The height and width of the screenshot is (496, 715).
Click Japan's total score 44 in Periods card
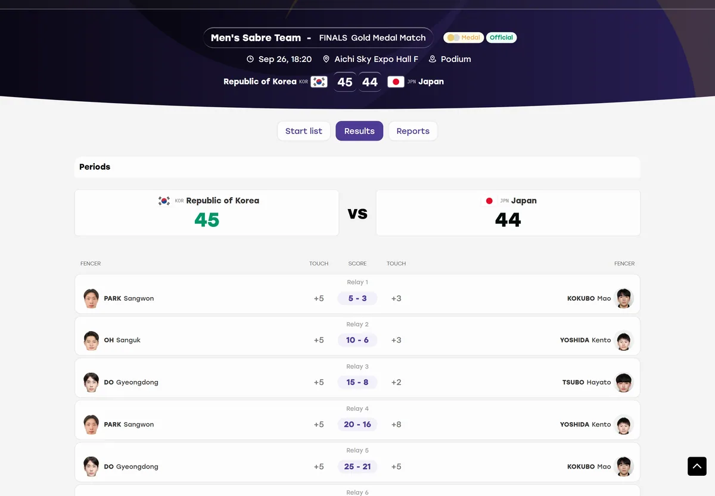pos(508,220)
